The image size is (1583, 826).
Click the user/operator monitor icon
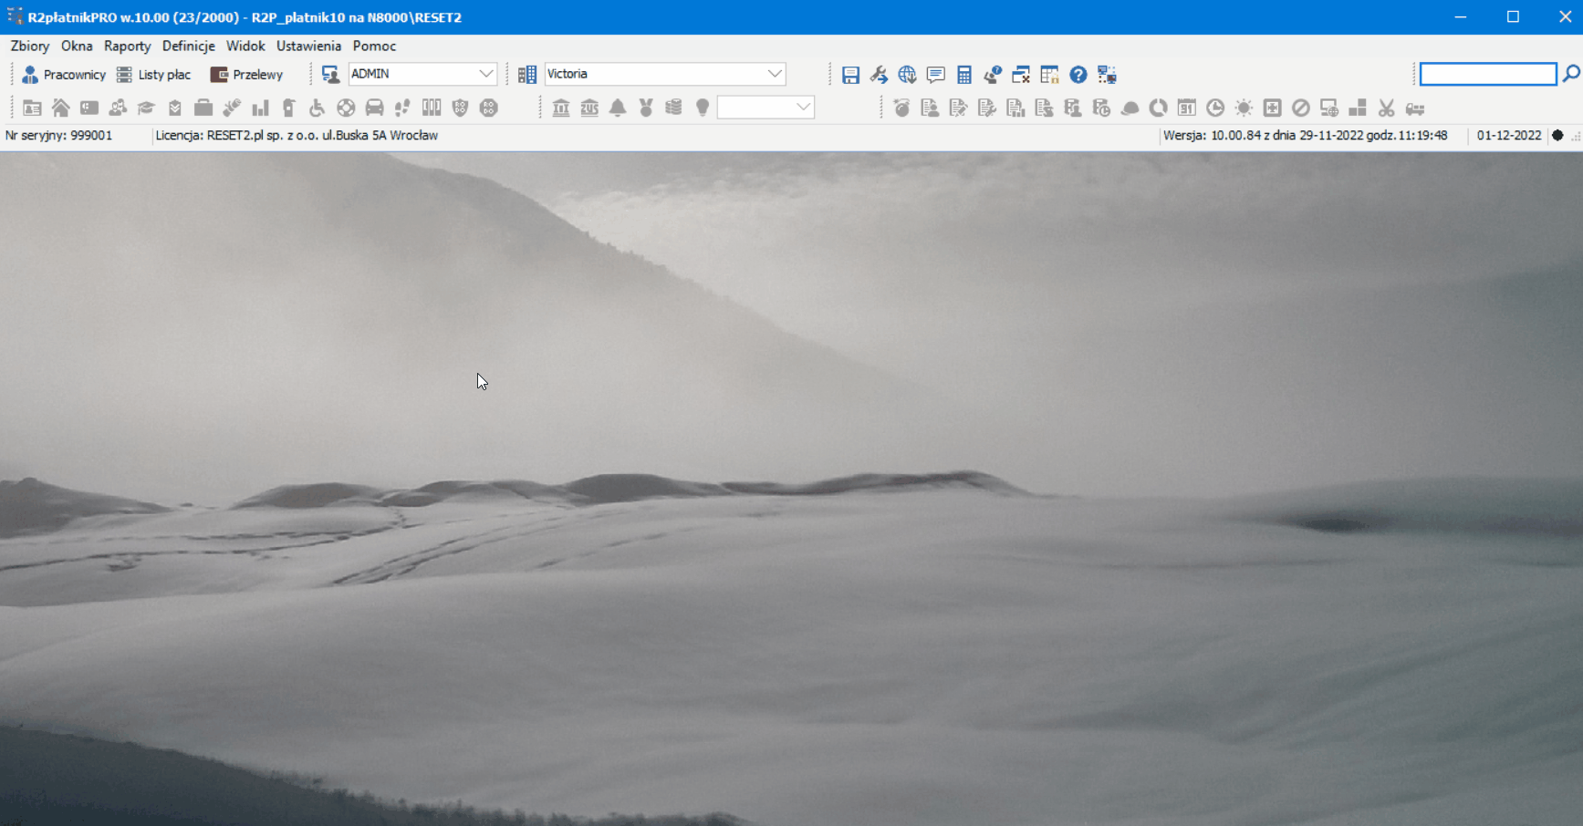click(x=330, y=75)
